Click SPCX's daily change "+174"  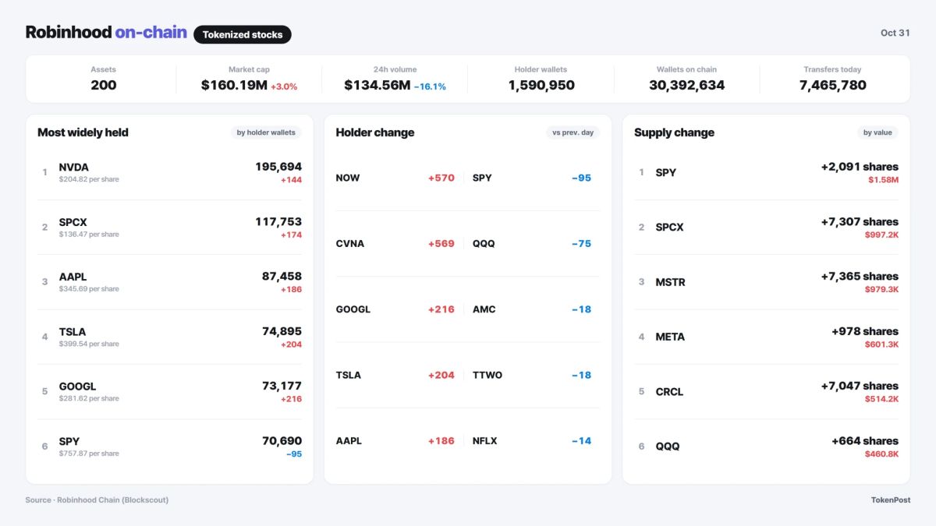click(x=292, y=235)
